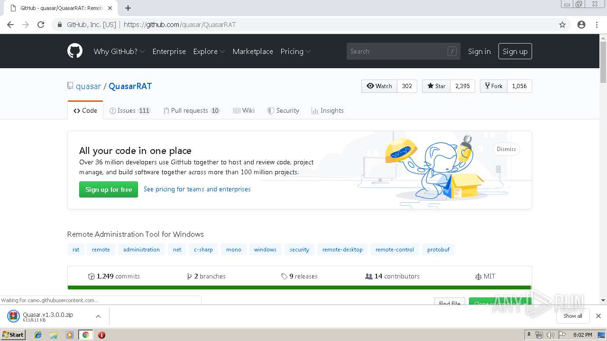Open media player taskbar icon
Image resolution: width=607 pixels, height=341 pixels.
point(70,335)
